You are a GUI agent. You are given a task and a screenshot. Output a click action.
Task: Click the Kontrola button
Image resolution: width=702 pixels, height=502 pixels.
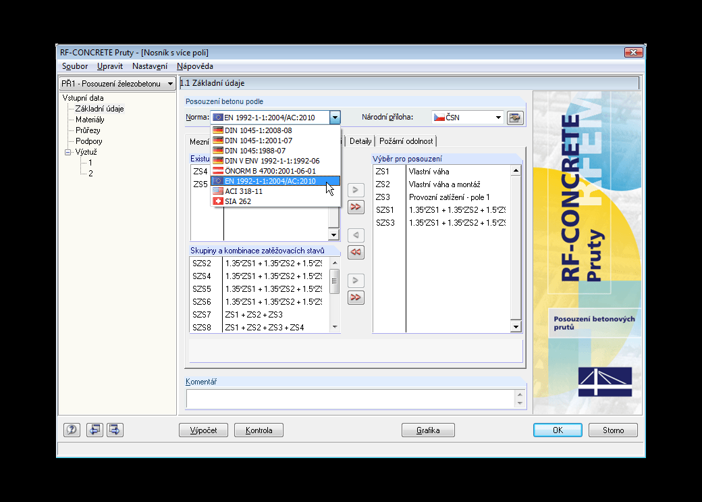coord(259,430)
